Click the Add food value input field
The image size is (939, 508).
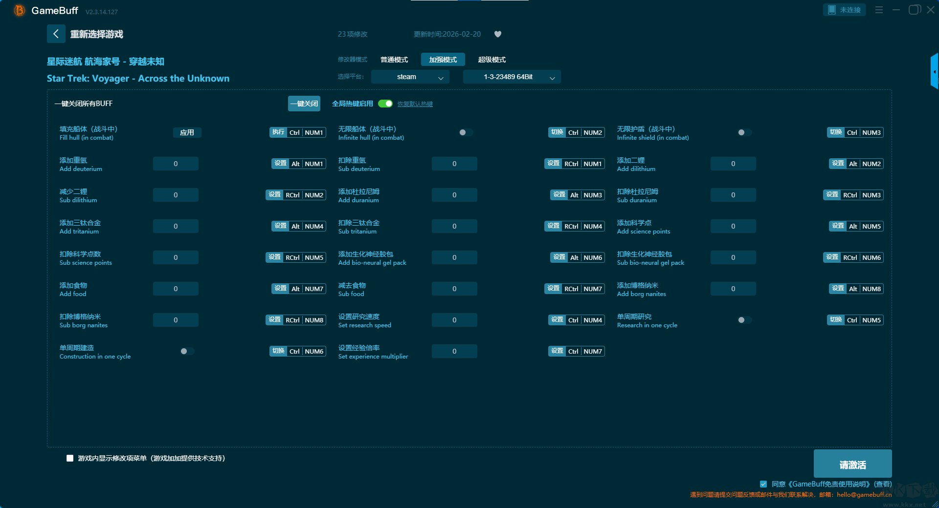[x=176, y=289]
